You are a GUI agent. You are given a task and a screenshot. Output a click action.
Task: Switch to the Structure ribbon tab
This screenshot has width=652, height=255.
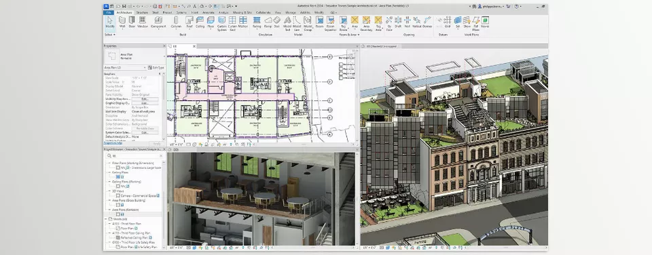click(x=142, y=12)
